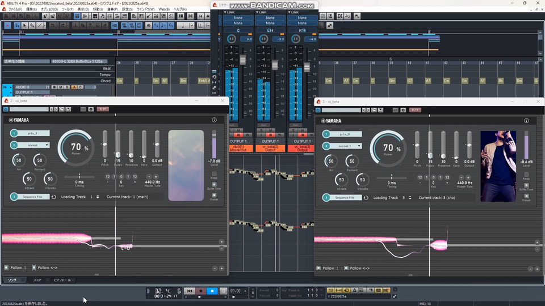Click 70% Power knob in left vx_beta

76,148
